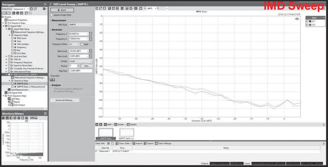Open the Sequence 1 dropdown
Screen dimensions: 328x167
pyautogui.click(x=21, y=9)
